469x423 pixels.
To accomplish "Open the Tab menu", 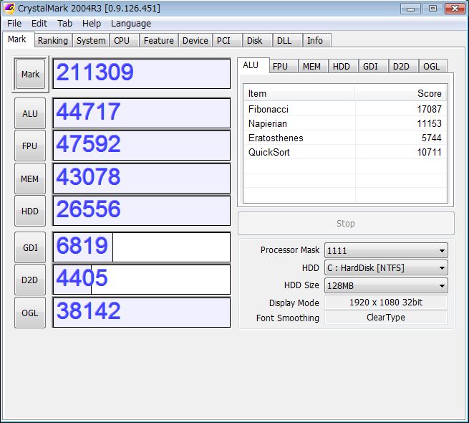I will 65,24.
